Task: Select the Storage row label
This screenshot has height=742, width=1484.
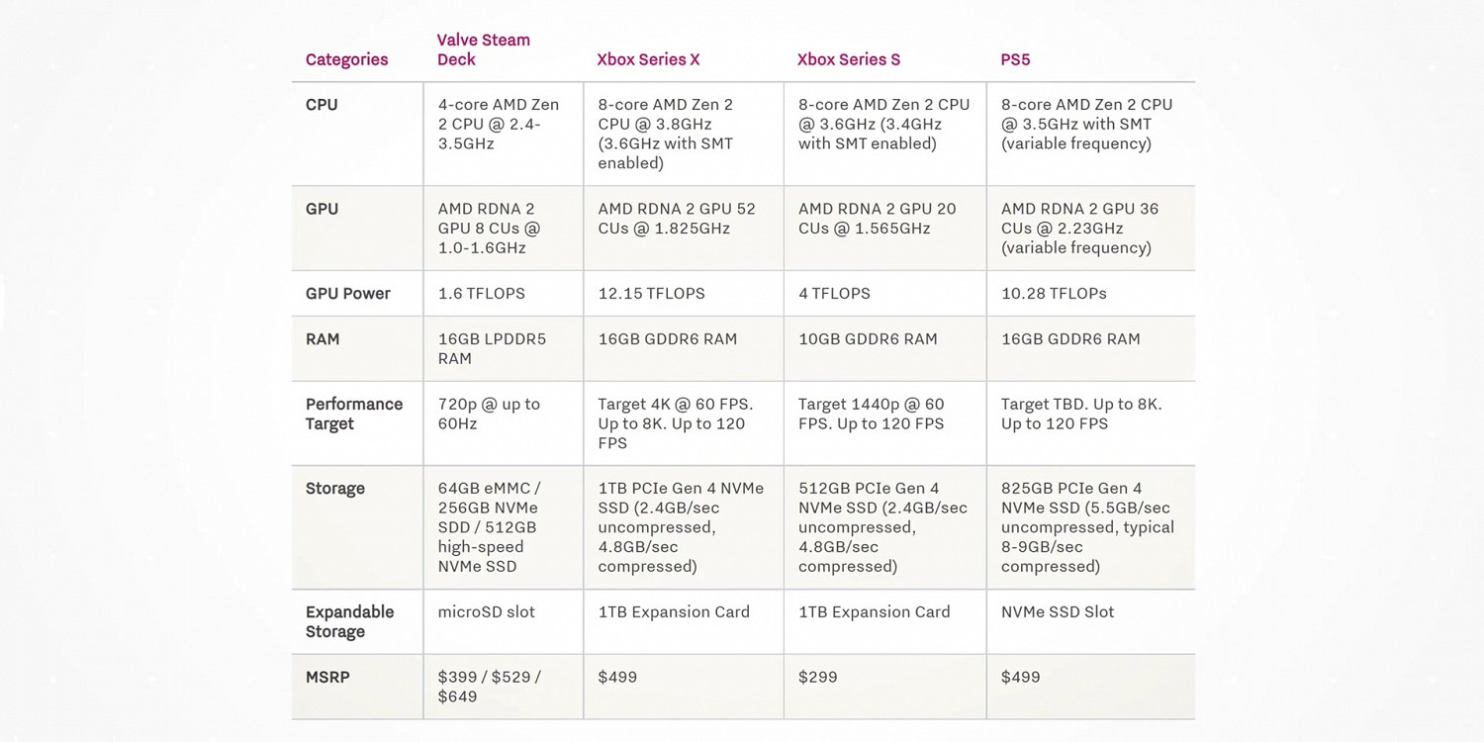Action: 334,489
